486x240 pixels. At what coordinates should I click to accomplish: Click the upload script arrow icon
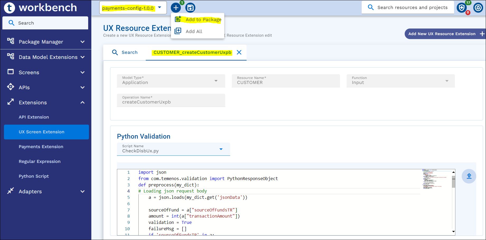point(469,176)
